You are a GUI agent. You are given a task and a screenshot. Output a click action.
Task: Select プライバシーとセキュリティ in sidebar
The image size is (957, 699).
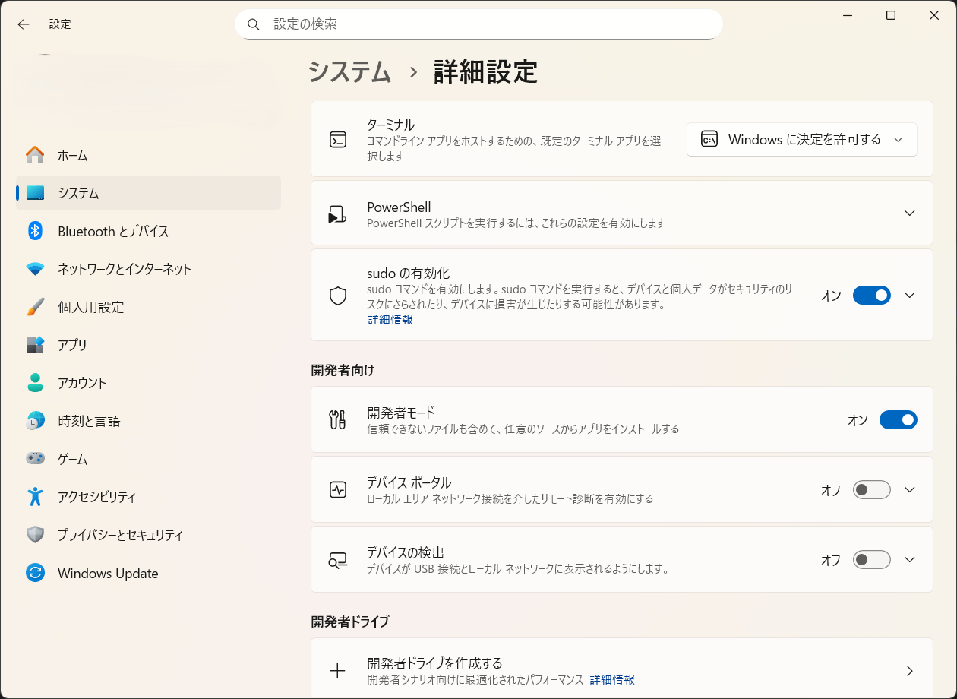coord(148,535)
